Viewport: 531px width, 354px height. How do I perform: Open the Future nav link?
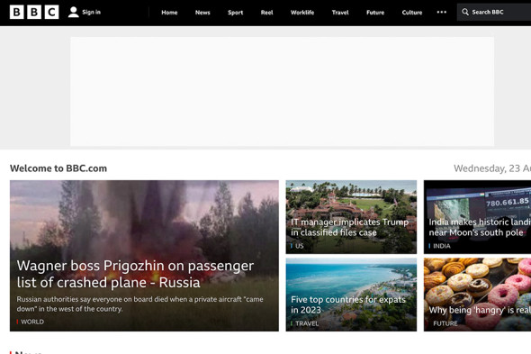375,13
